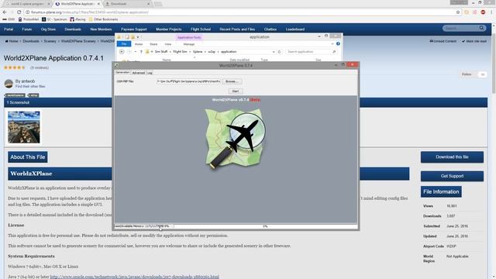Open Flight School in site navigation

pos(201,29)
